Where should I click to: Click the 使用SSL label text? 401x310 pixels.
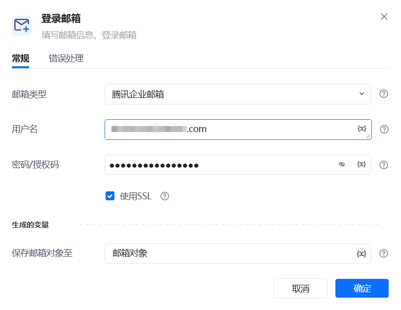click(136, 196)
